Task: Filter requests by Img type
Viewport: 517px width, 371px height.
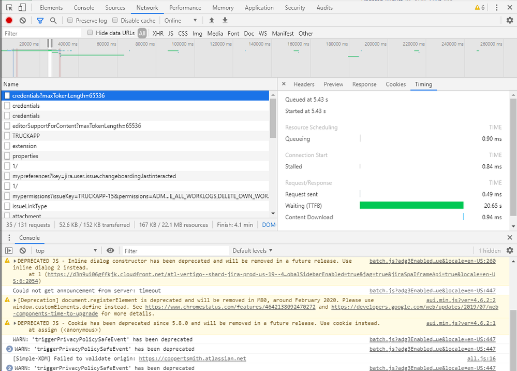Action: [x=197, y=33]
